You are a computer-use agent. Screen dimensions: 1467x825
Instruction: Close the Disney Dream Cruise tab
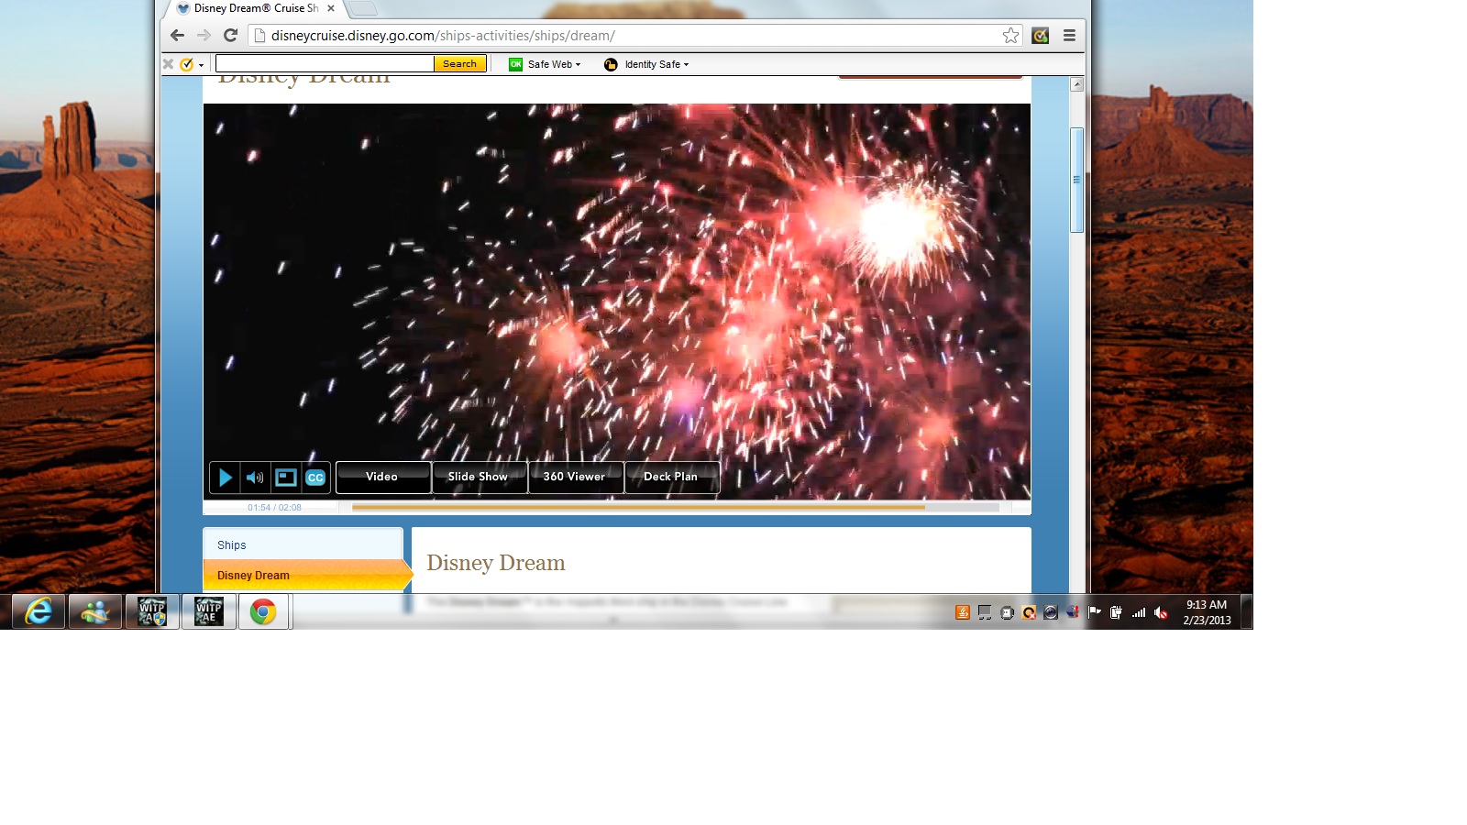(x=331, y=8)
